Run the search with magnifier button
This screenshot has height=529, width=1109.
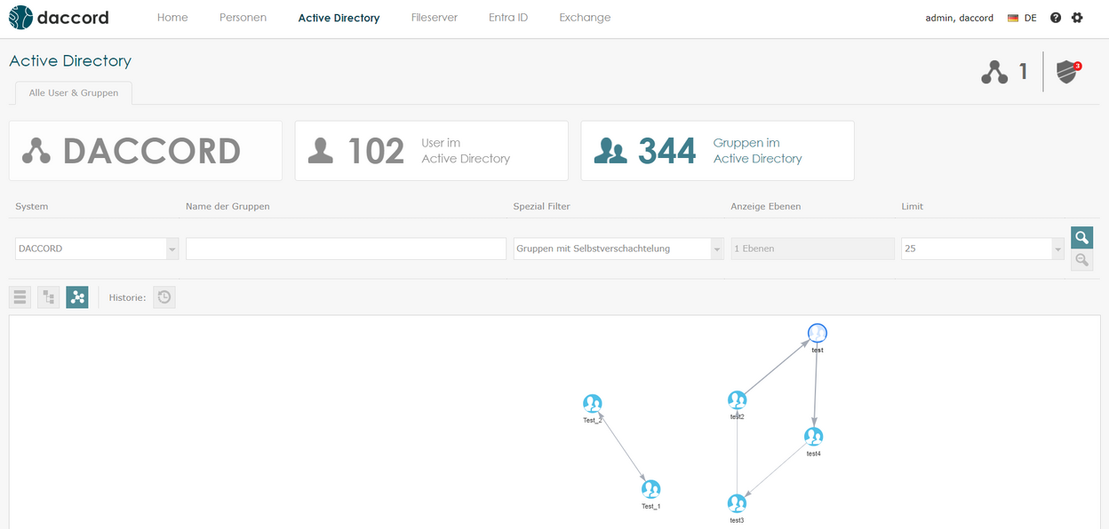[1081, 238]
